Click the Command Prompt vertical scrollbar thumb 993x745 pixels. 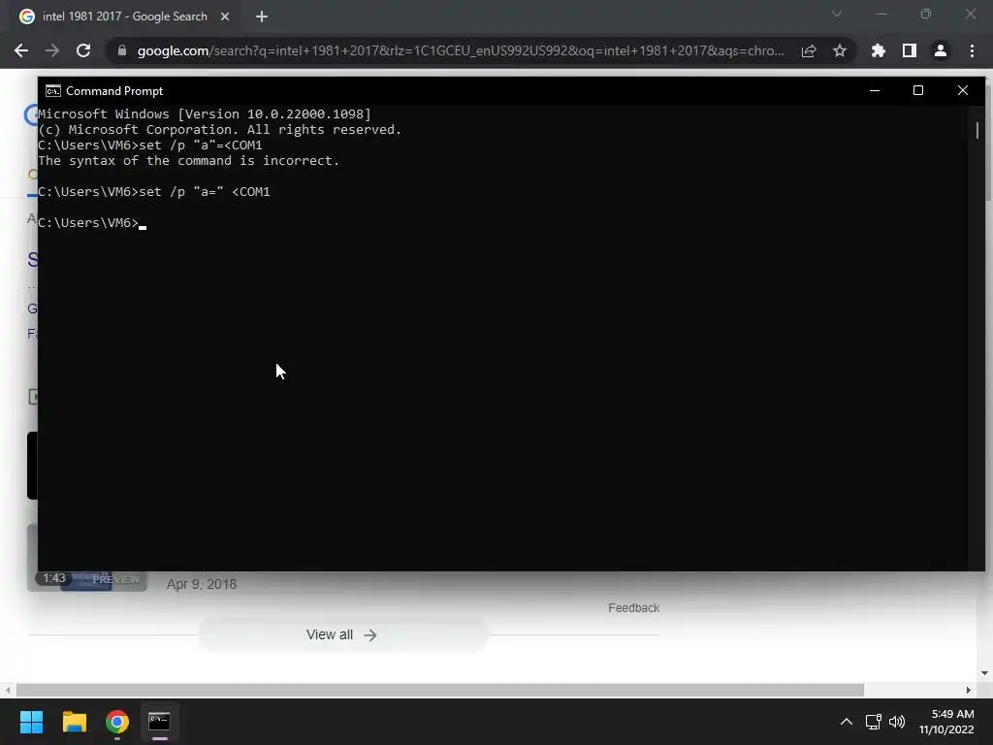point(977,130)
